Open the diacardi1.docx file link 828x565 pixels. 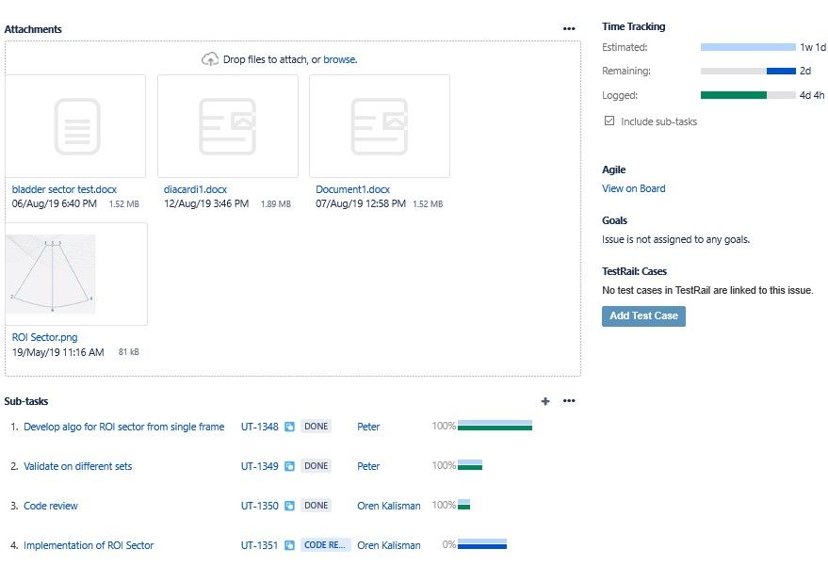pos(195,189)
